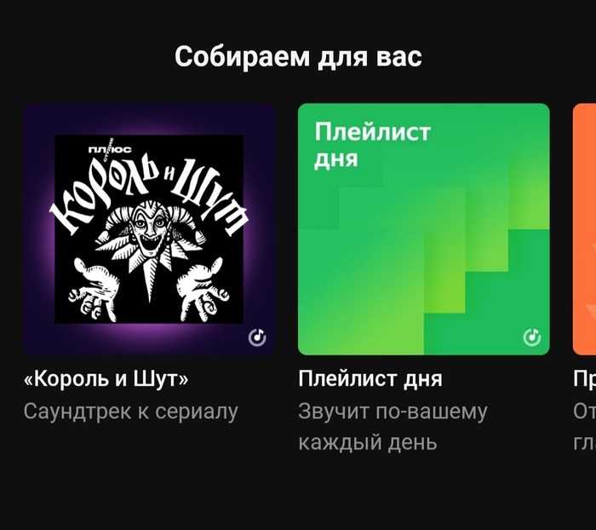Select the Плейлист дня title below cover
Viewport: 596px width, 530px height.
(x=370, y=379)
